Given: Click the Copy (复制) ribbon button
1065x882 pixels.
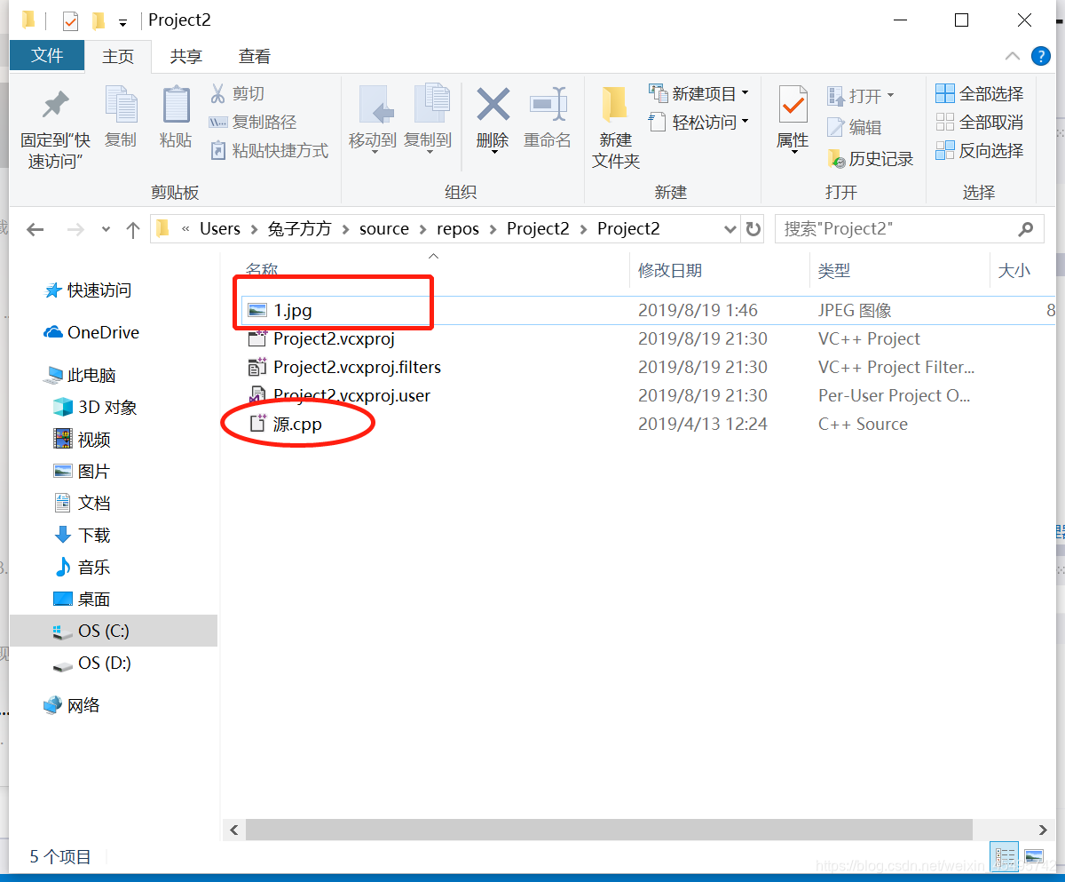Looking at the screenshot, I should [122, 117].
